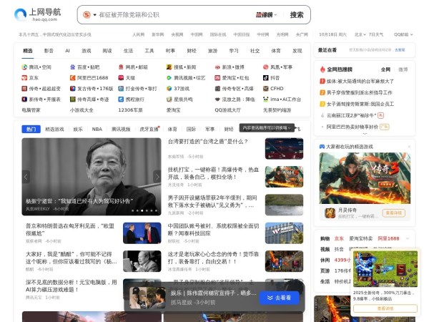This screenshot has width=429, height=322.
Task: Open the 京东 site icon
Action: 24,78
